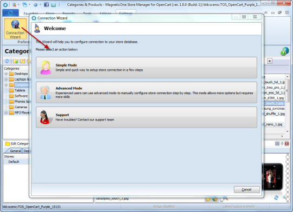Select the Tablets category
The height and width of the screenshot is (212, 293).
pyautogui.click(x=20, y=90)
